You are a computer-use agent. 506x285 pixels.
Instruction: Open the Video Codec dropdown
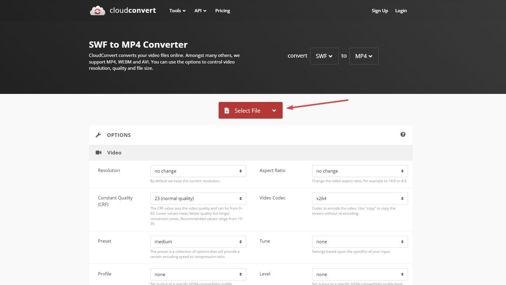point(360,198)
